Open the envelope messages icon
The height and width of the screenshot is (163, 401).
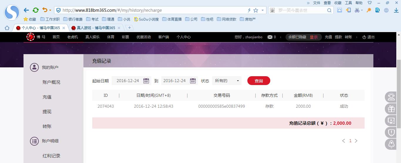[270, 37]
